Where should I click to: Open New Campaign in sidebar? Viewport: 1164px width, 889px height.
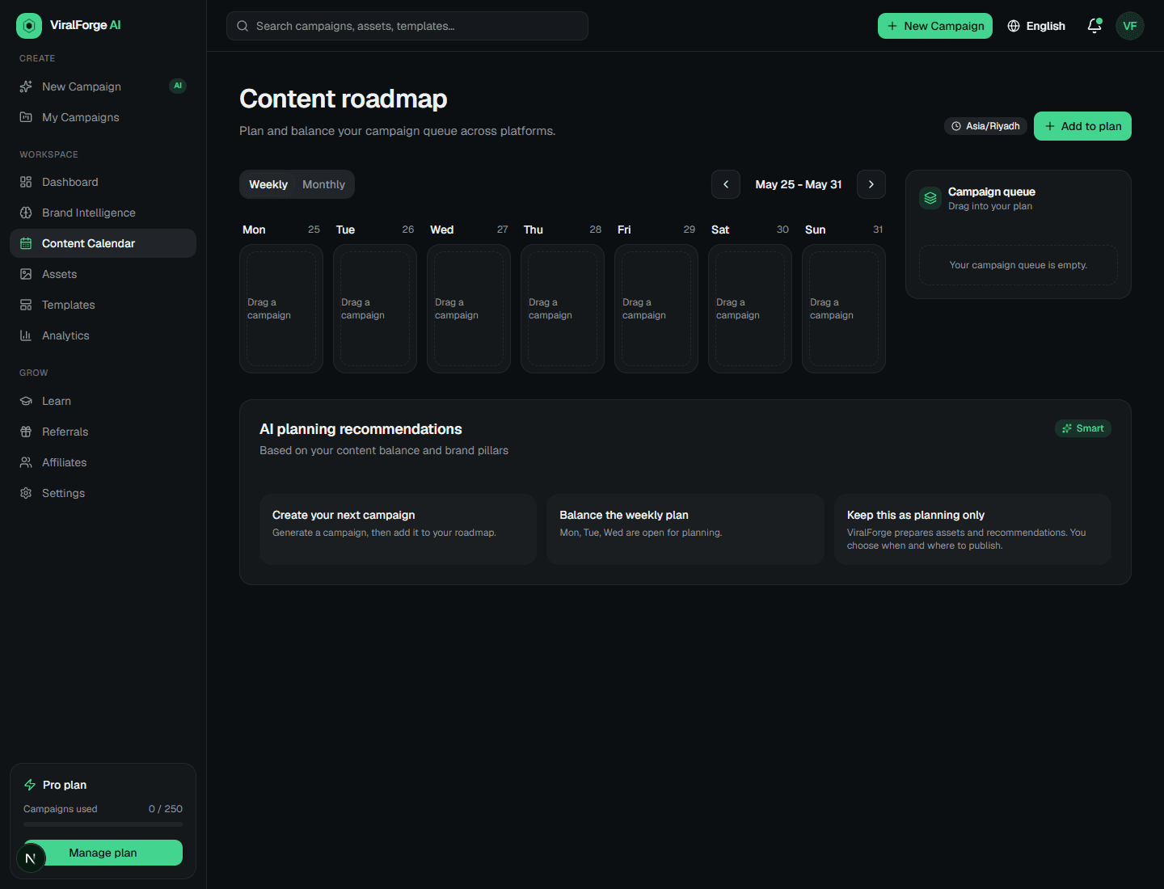pyautogui.click(x=103, y=86)
